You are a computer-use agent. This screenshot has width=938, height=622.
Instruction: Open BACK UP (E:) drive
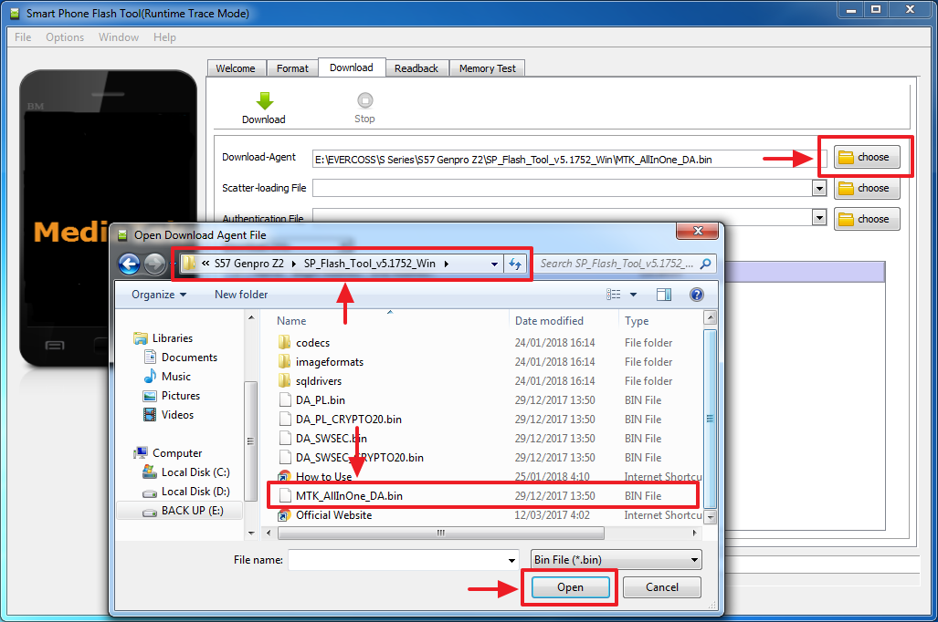coord(179,510)
